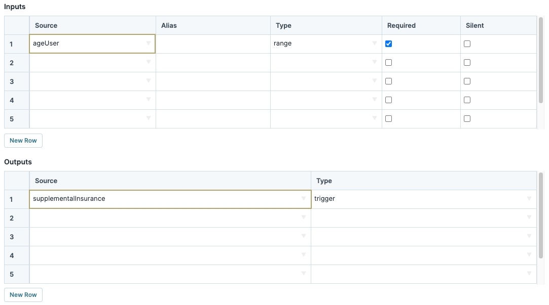
Task: Open trigger Type dropdown in Outputs
Action: click(x=529, y=198)
